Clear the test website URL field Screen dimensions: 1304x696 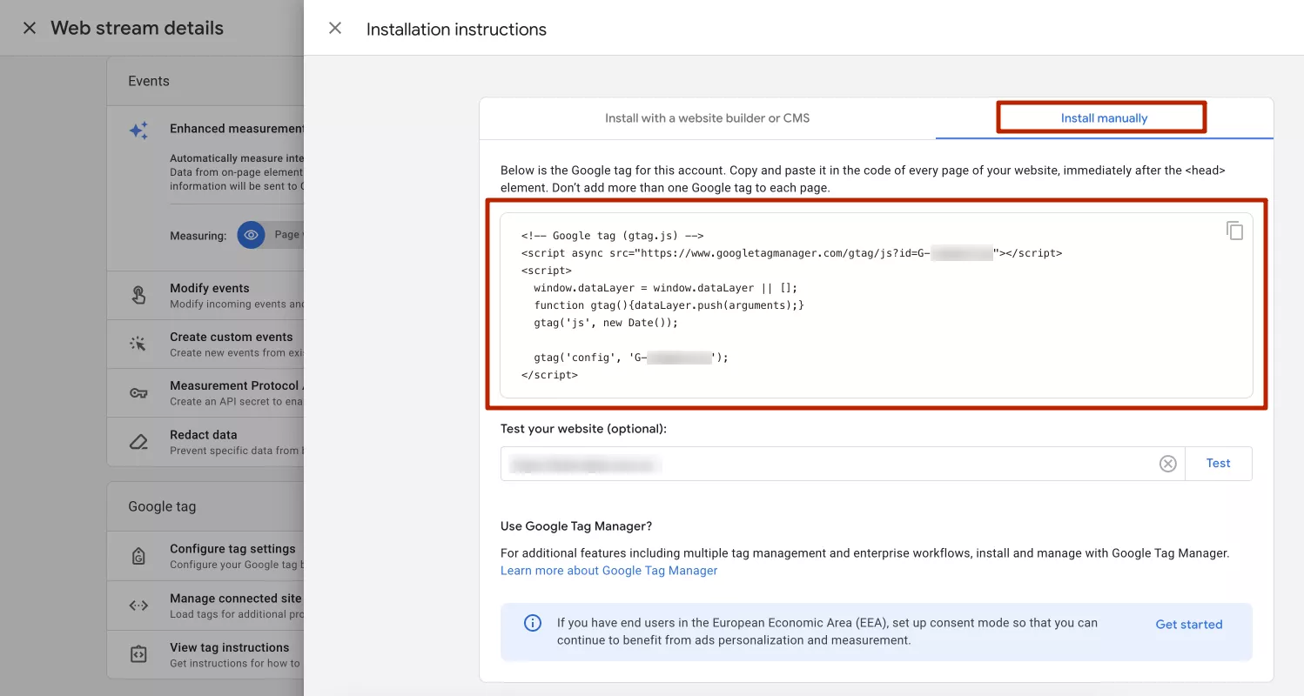pyautogui.click(x=1168, y=464)
